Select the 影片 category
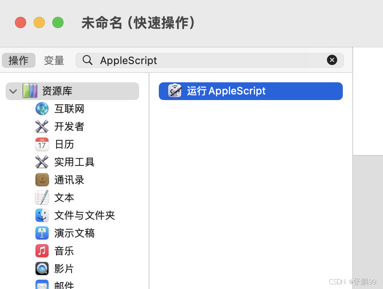 tap(64, 268)
